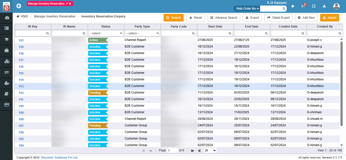
Task: Click the Reset button
Action: point(196,18)
